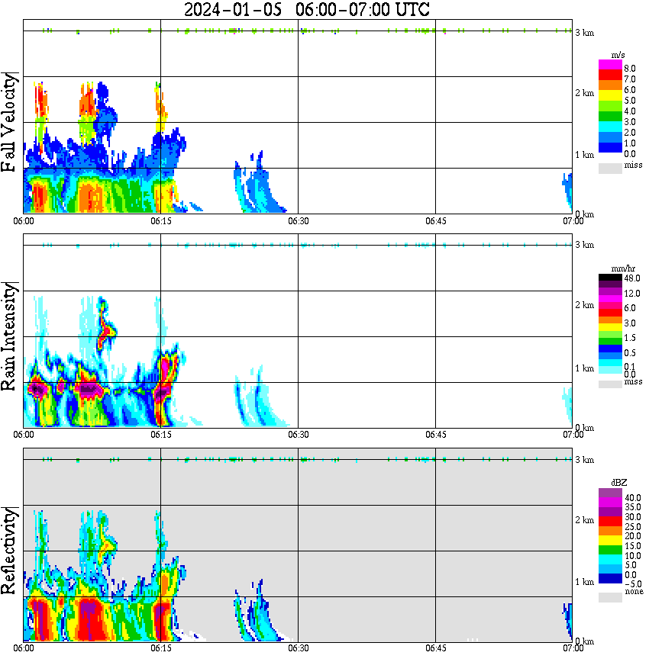Select the "8.0" value in the m/s legend
The image size is (649, 662).
tap(630, 69)
